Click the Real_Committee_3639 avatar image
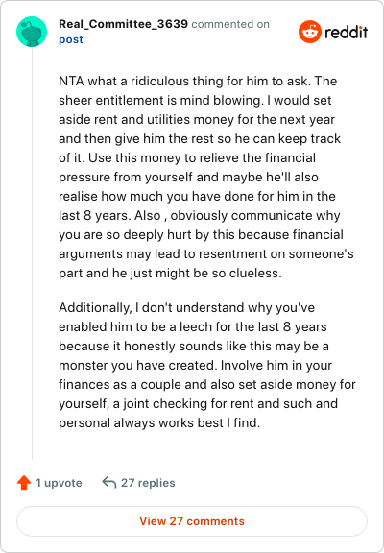 tap(32, 32)
